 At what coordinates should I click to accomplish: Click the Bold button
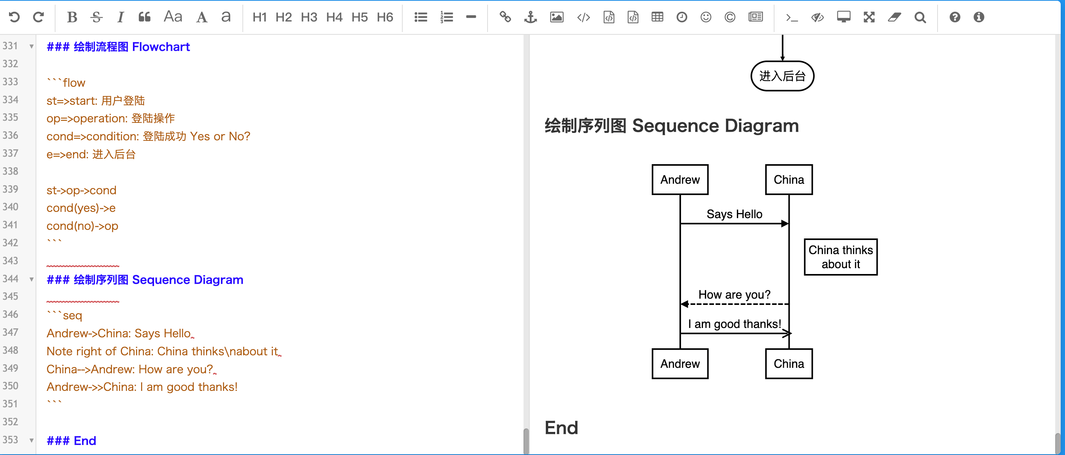(72, 17)
